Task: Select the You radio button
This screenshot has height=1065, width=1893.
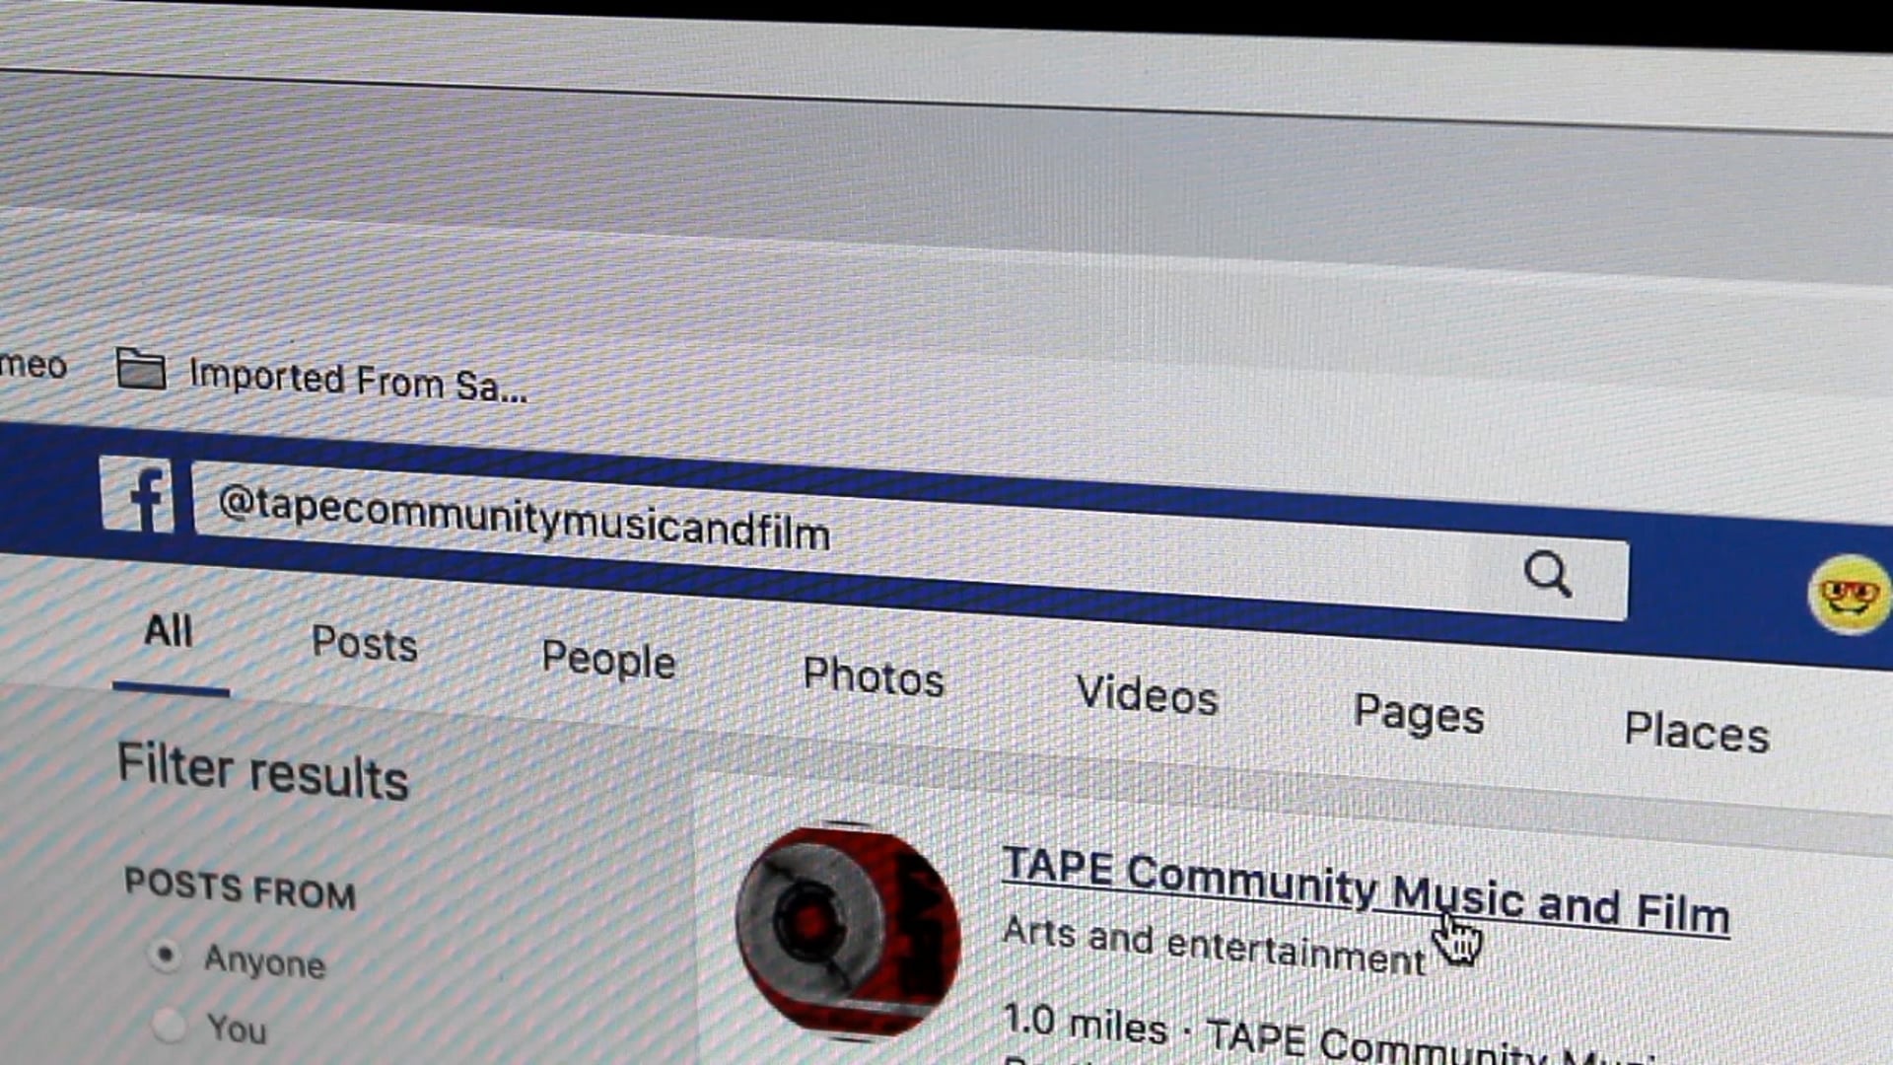Action: [x=169, y=1025]
